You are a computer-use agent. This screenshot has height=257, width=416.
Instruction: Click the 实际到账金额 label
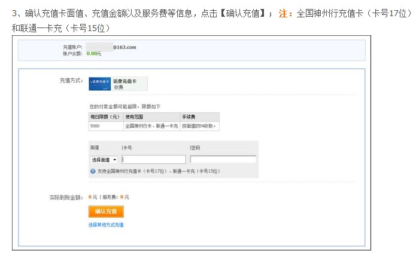(66, 197)
